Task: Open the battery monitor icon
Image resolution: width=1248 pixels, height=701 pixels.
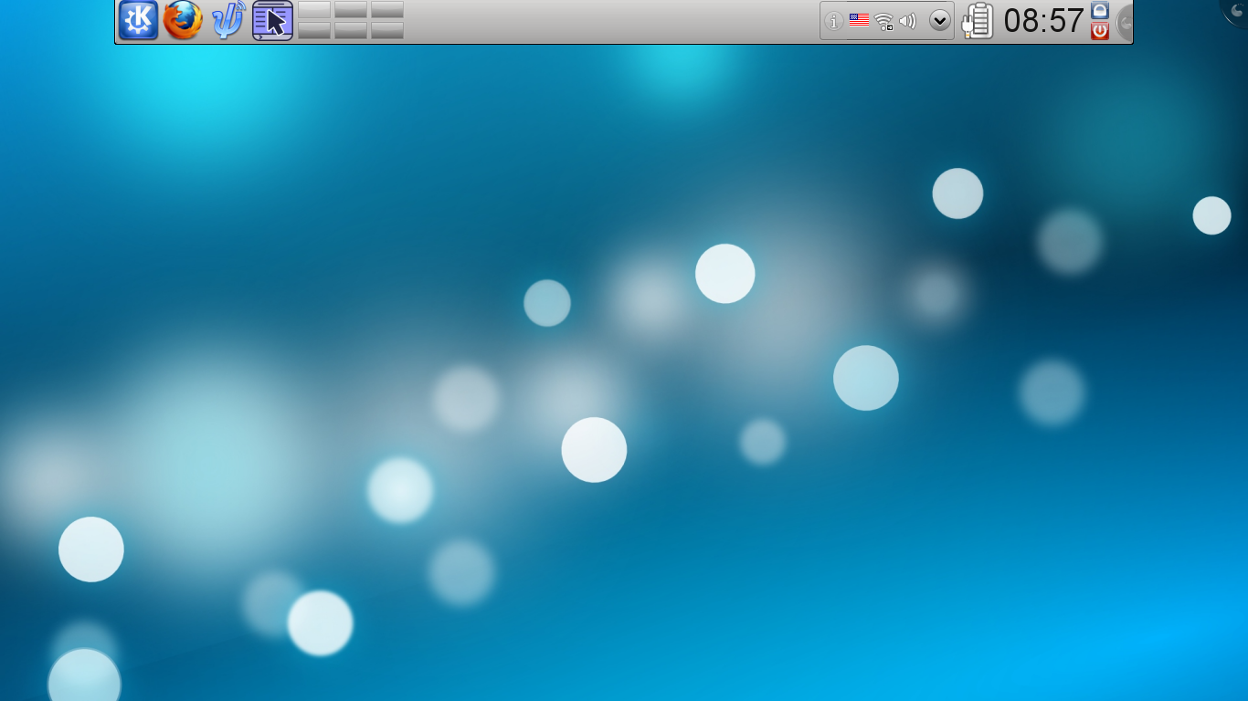Action: tap(978, 20)
